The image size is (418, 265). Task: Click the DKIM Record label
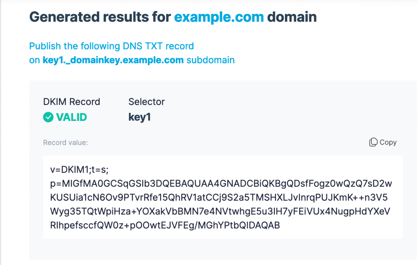pos(71,102)
